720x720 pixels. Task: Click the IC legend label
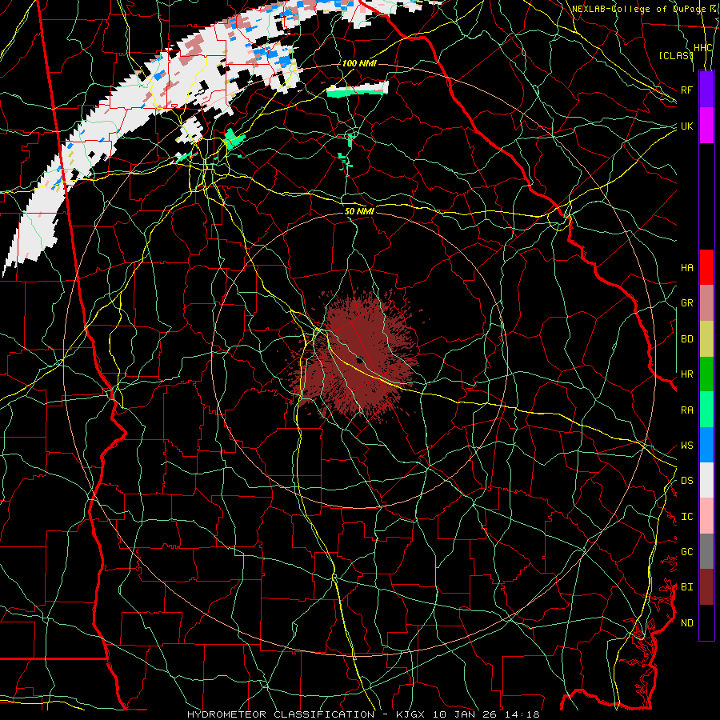click(x=686, y=517)
